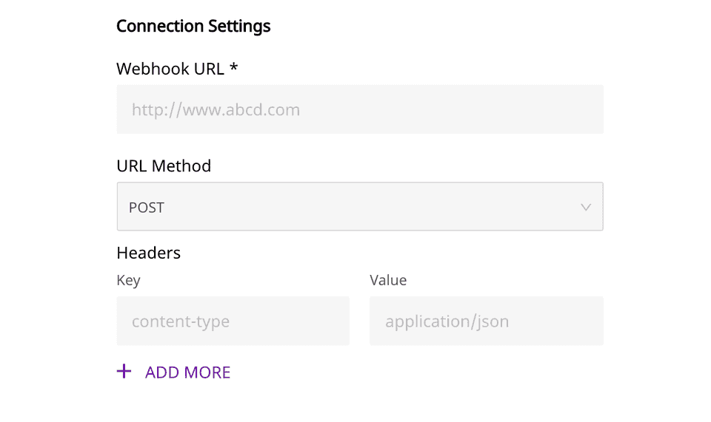Click the http://www.abcd.com placeholder text

216,110
